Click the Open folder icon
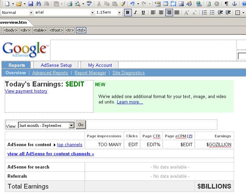The height and width of the screenshot is (194, 246). coord(19,4)
